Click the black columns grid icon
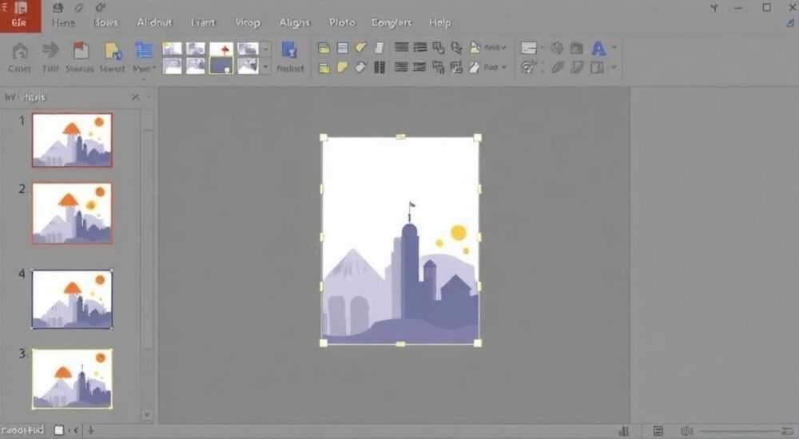 click(380, 68)
